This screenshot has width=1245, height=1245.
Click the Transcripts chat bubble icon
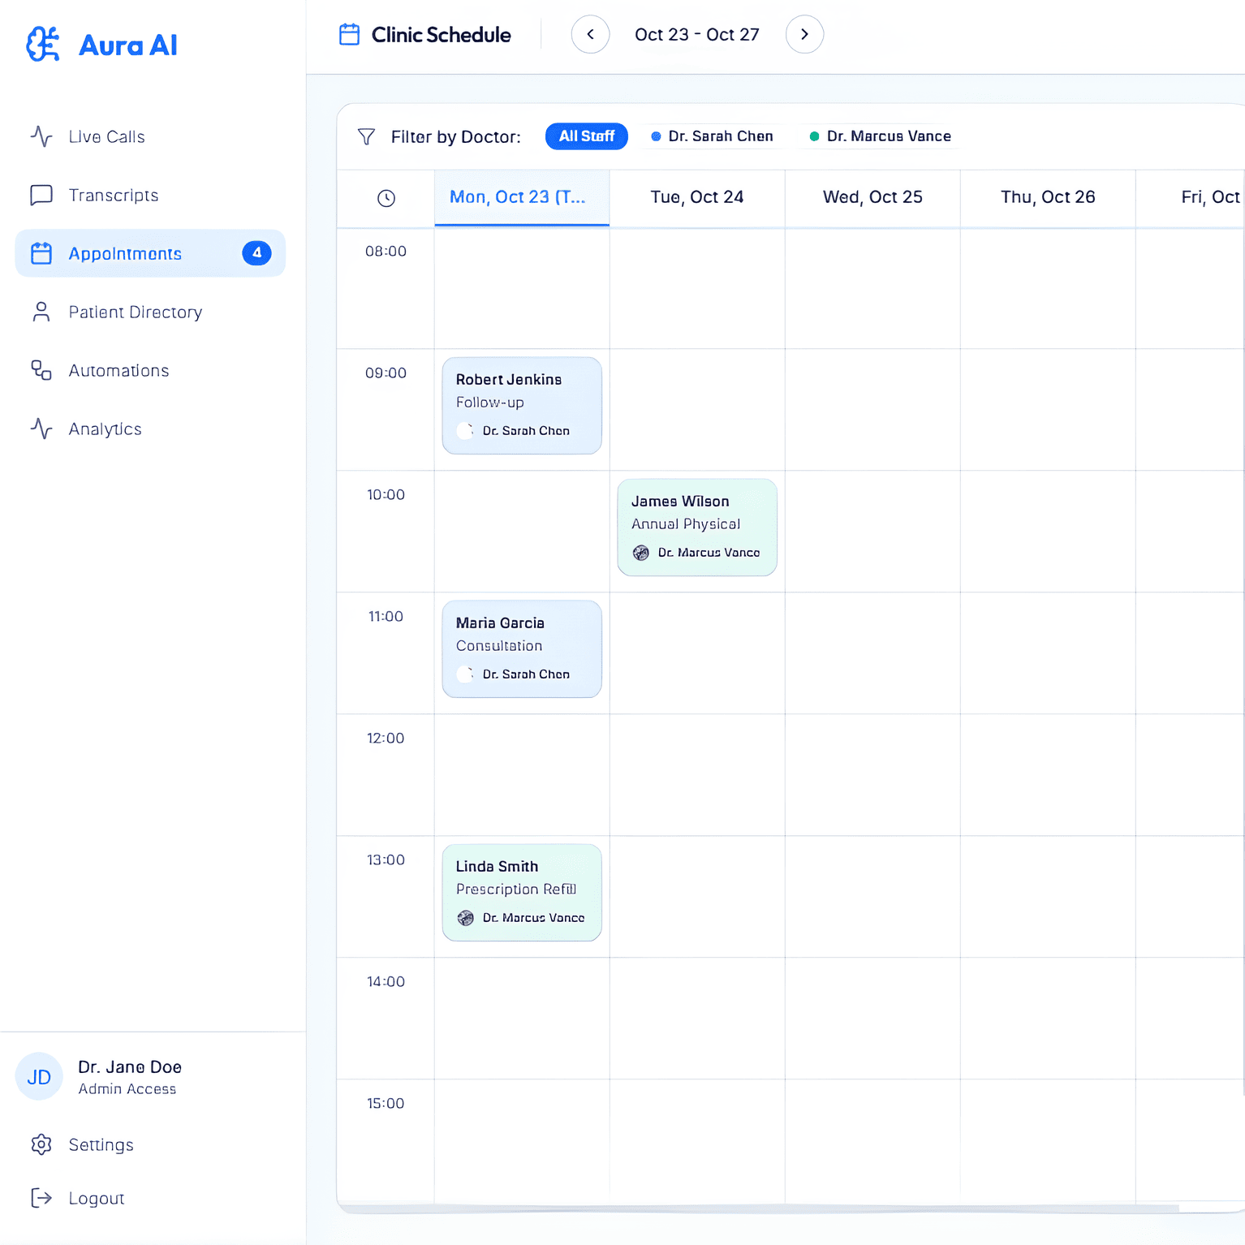tap(41, 195)
